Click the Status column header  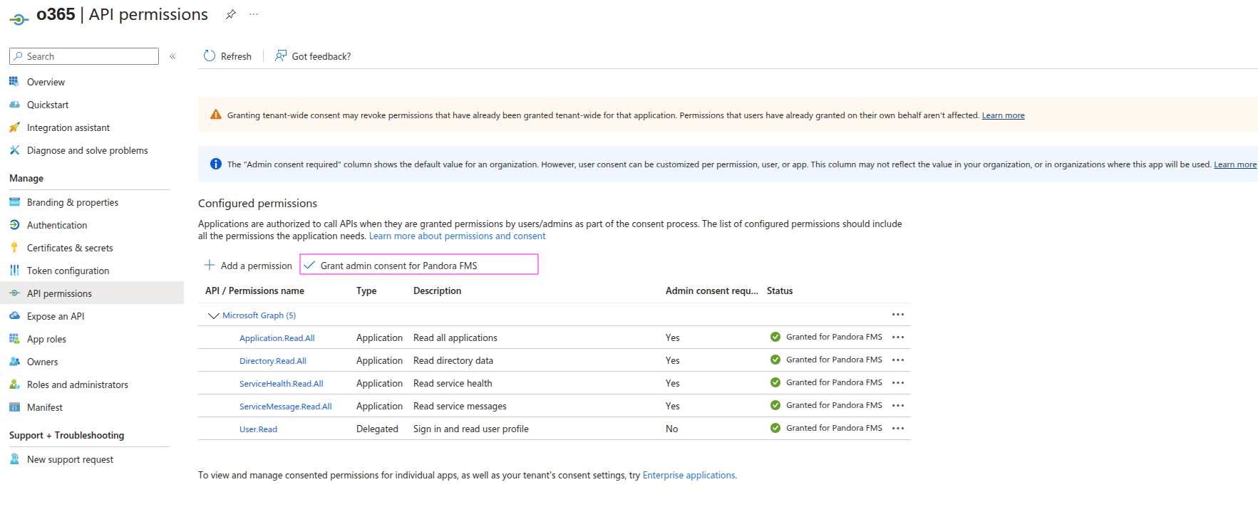780,290
